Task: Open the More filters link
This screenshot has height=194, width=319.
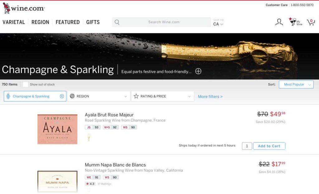Action: click(210, 96)
